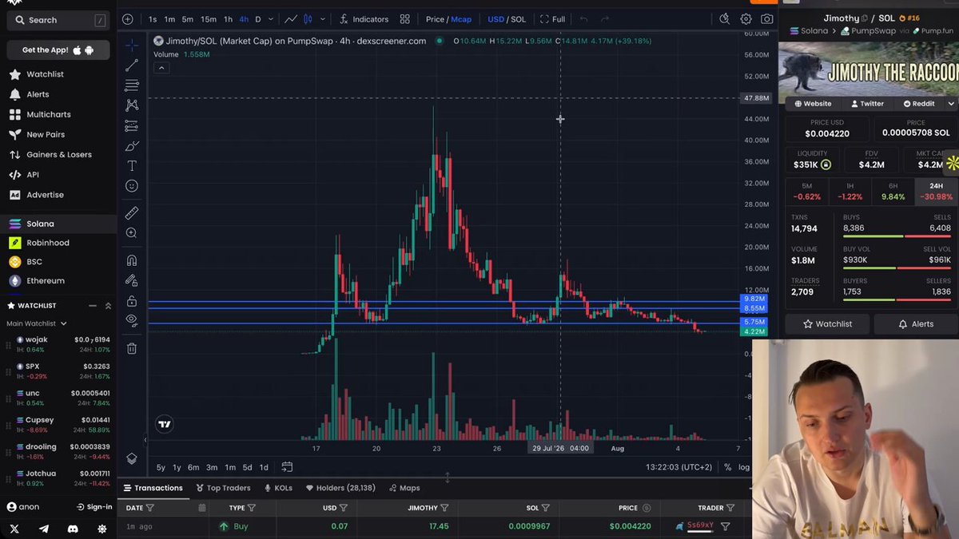Click the compare symbol plus icon
The height and width of the screenshot is (539, 959).
point(128,19)
